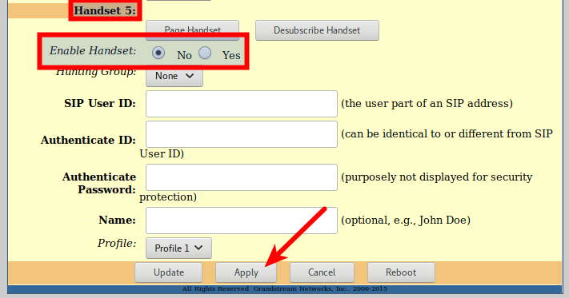The width and height of the screenshot is (569, 298).
Task: Click the Handset 5 heading text
Action: click(105, 10)
